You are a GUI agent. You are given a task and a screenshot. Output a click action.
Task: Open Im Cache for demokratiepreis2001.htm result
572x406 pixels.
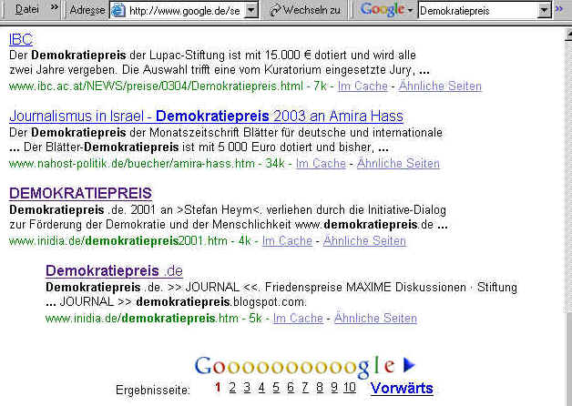[287, 241]
